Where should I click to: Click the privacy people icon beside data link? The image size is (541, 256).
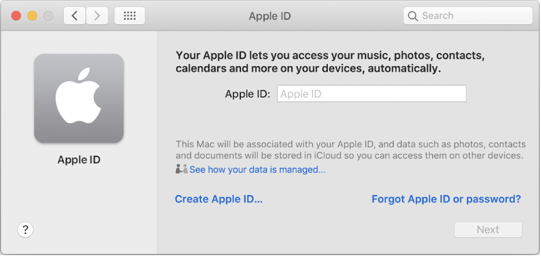click(x=181, y=169)
